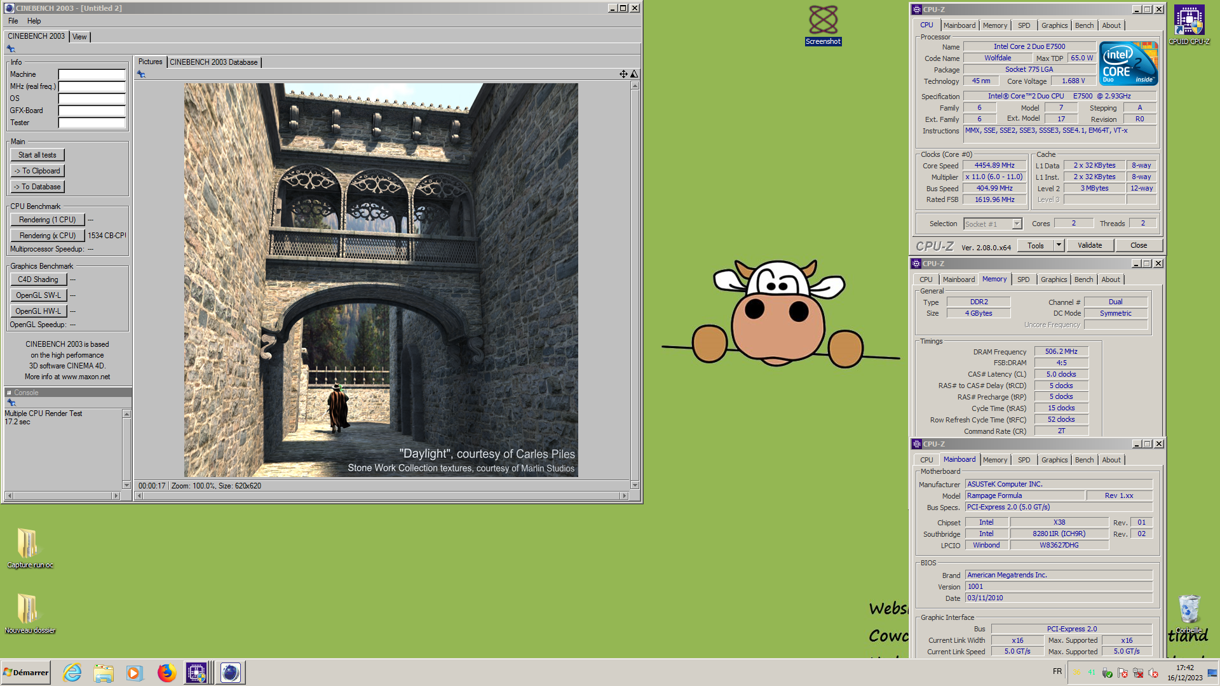Screen dimensions: 1220x686
Task: Click the MHz (real freq.) input field
Action: click(92, 86)
